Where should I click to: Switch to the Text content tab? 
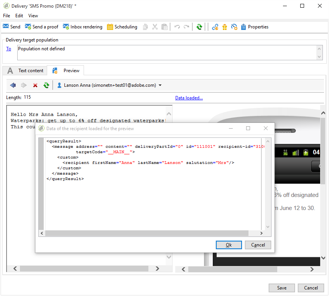[x=25, y=71]
